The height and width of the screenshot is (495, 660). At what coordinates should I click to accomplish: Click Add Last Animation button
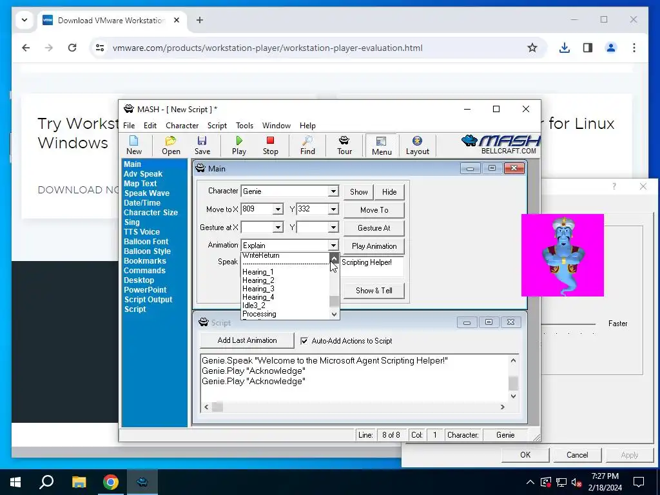coord(247,340)
